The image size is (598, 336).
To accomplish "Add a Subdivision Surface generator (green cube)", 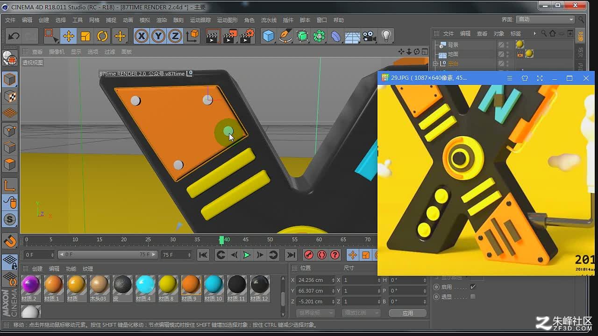I will (x=302, y=36).
